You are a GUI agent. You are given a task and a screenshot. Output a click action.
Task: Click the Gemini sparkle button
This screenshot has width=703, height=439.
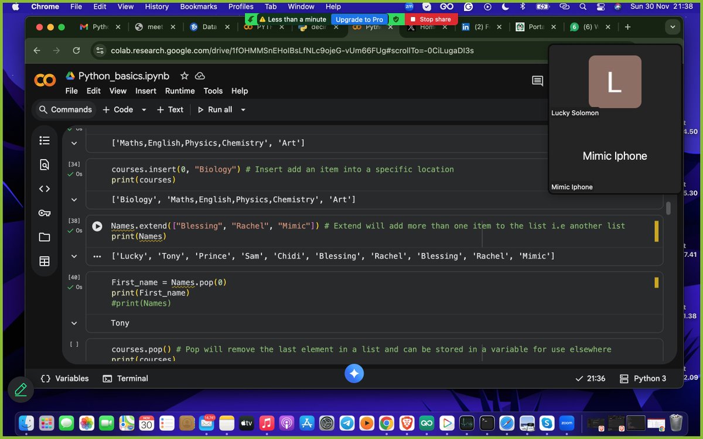[354, 373]
